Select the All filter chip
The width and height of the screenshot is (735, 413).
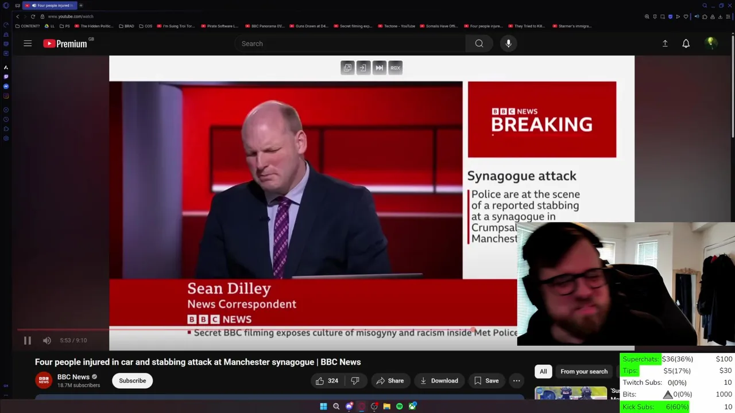click(x=543, y=372)
